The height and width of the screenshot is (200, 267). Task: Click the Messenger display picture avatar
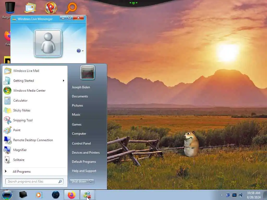[x=48, y=43]
